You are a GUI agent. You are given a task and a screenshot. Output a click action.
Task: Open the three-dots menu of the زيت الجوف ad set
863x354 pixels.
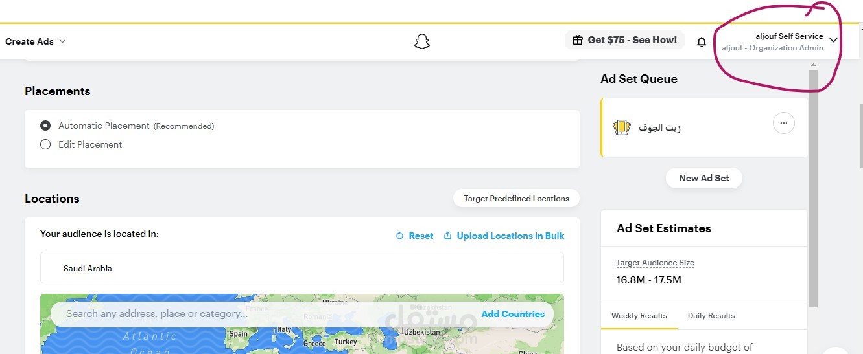pyautogui.click(x=784, y=123)
